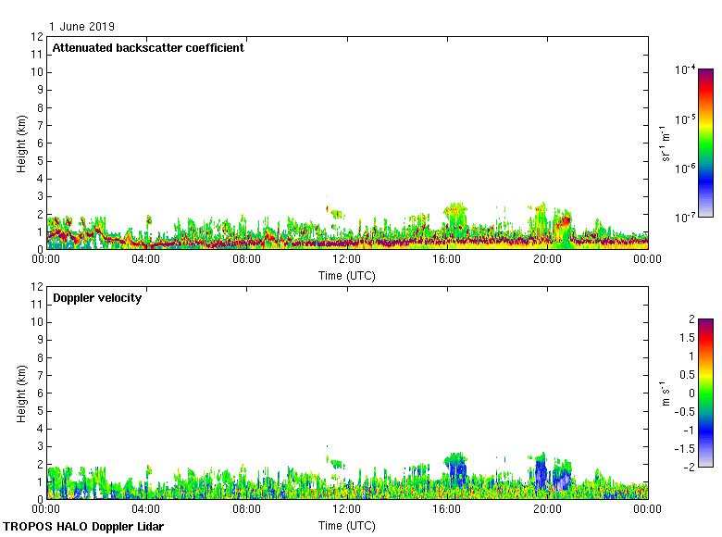Viewport: 722px width, 537px height.
Task: Click the blue downdraft patch near 16:00 in Doppler plot
Action: click(x=456, y=470)
